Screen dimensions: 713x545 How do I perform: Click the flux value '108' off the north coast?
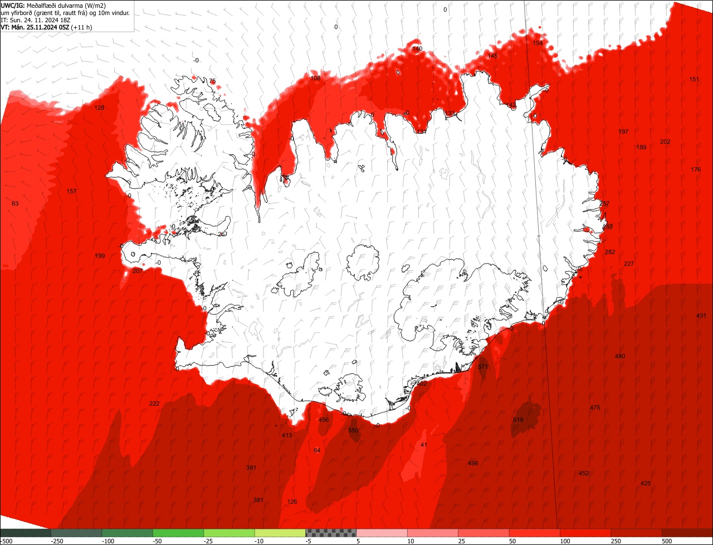pos(315,78)
